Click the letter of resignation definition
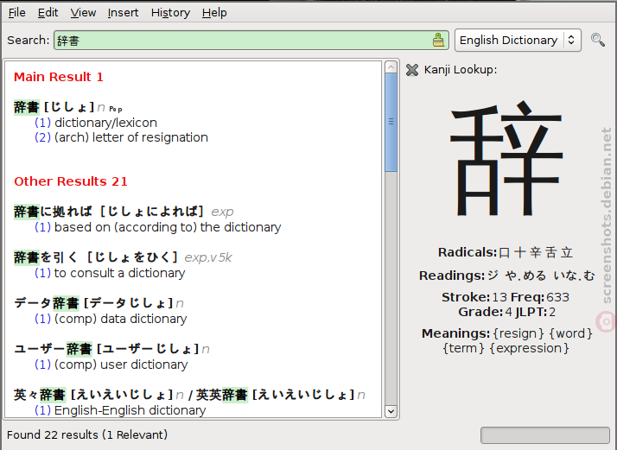Viewport: 617px width, 450px height. (x=131, y=137)
